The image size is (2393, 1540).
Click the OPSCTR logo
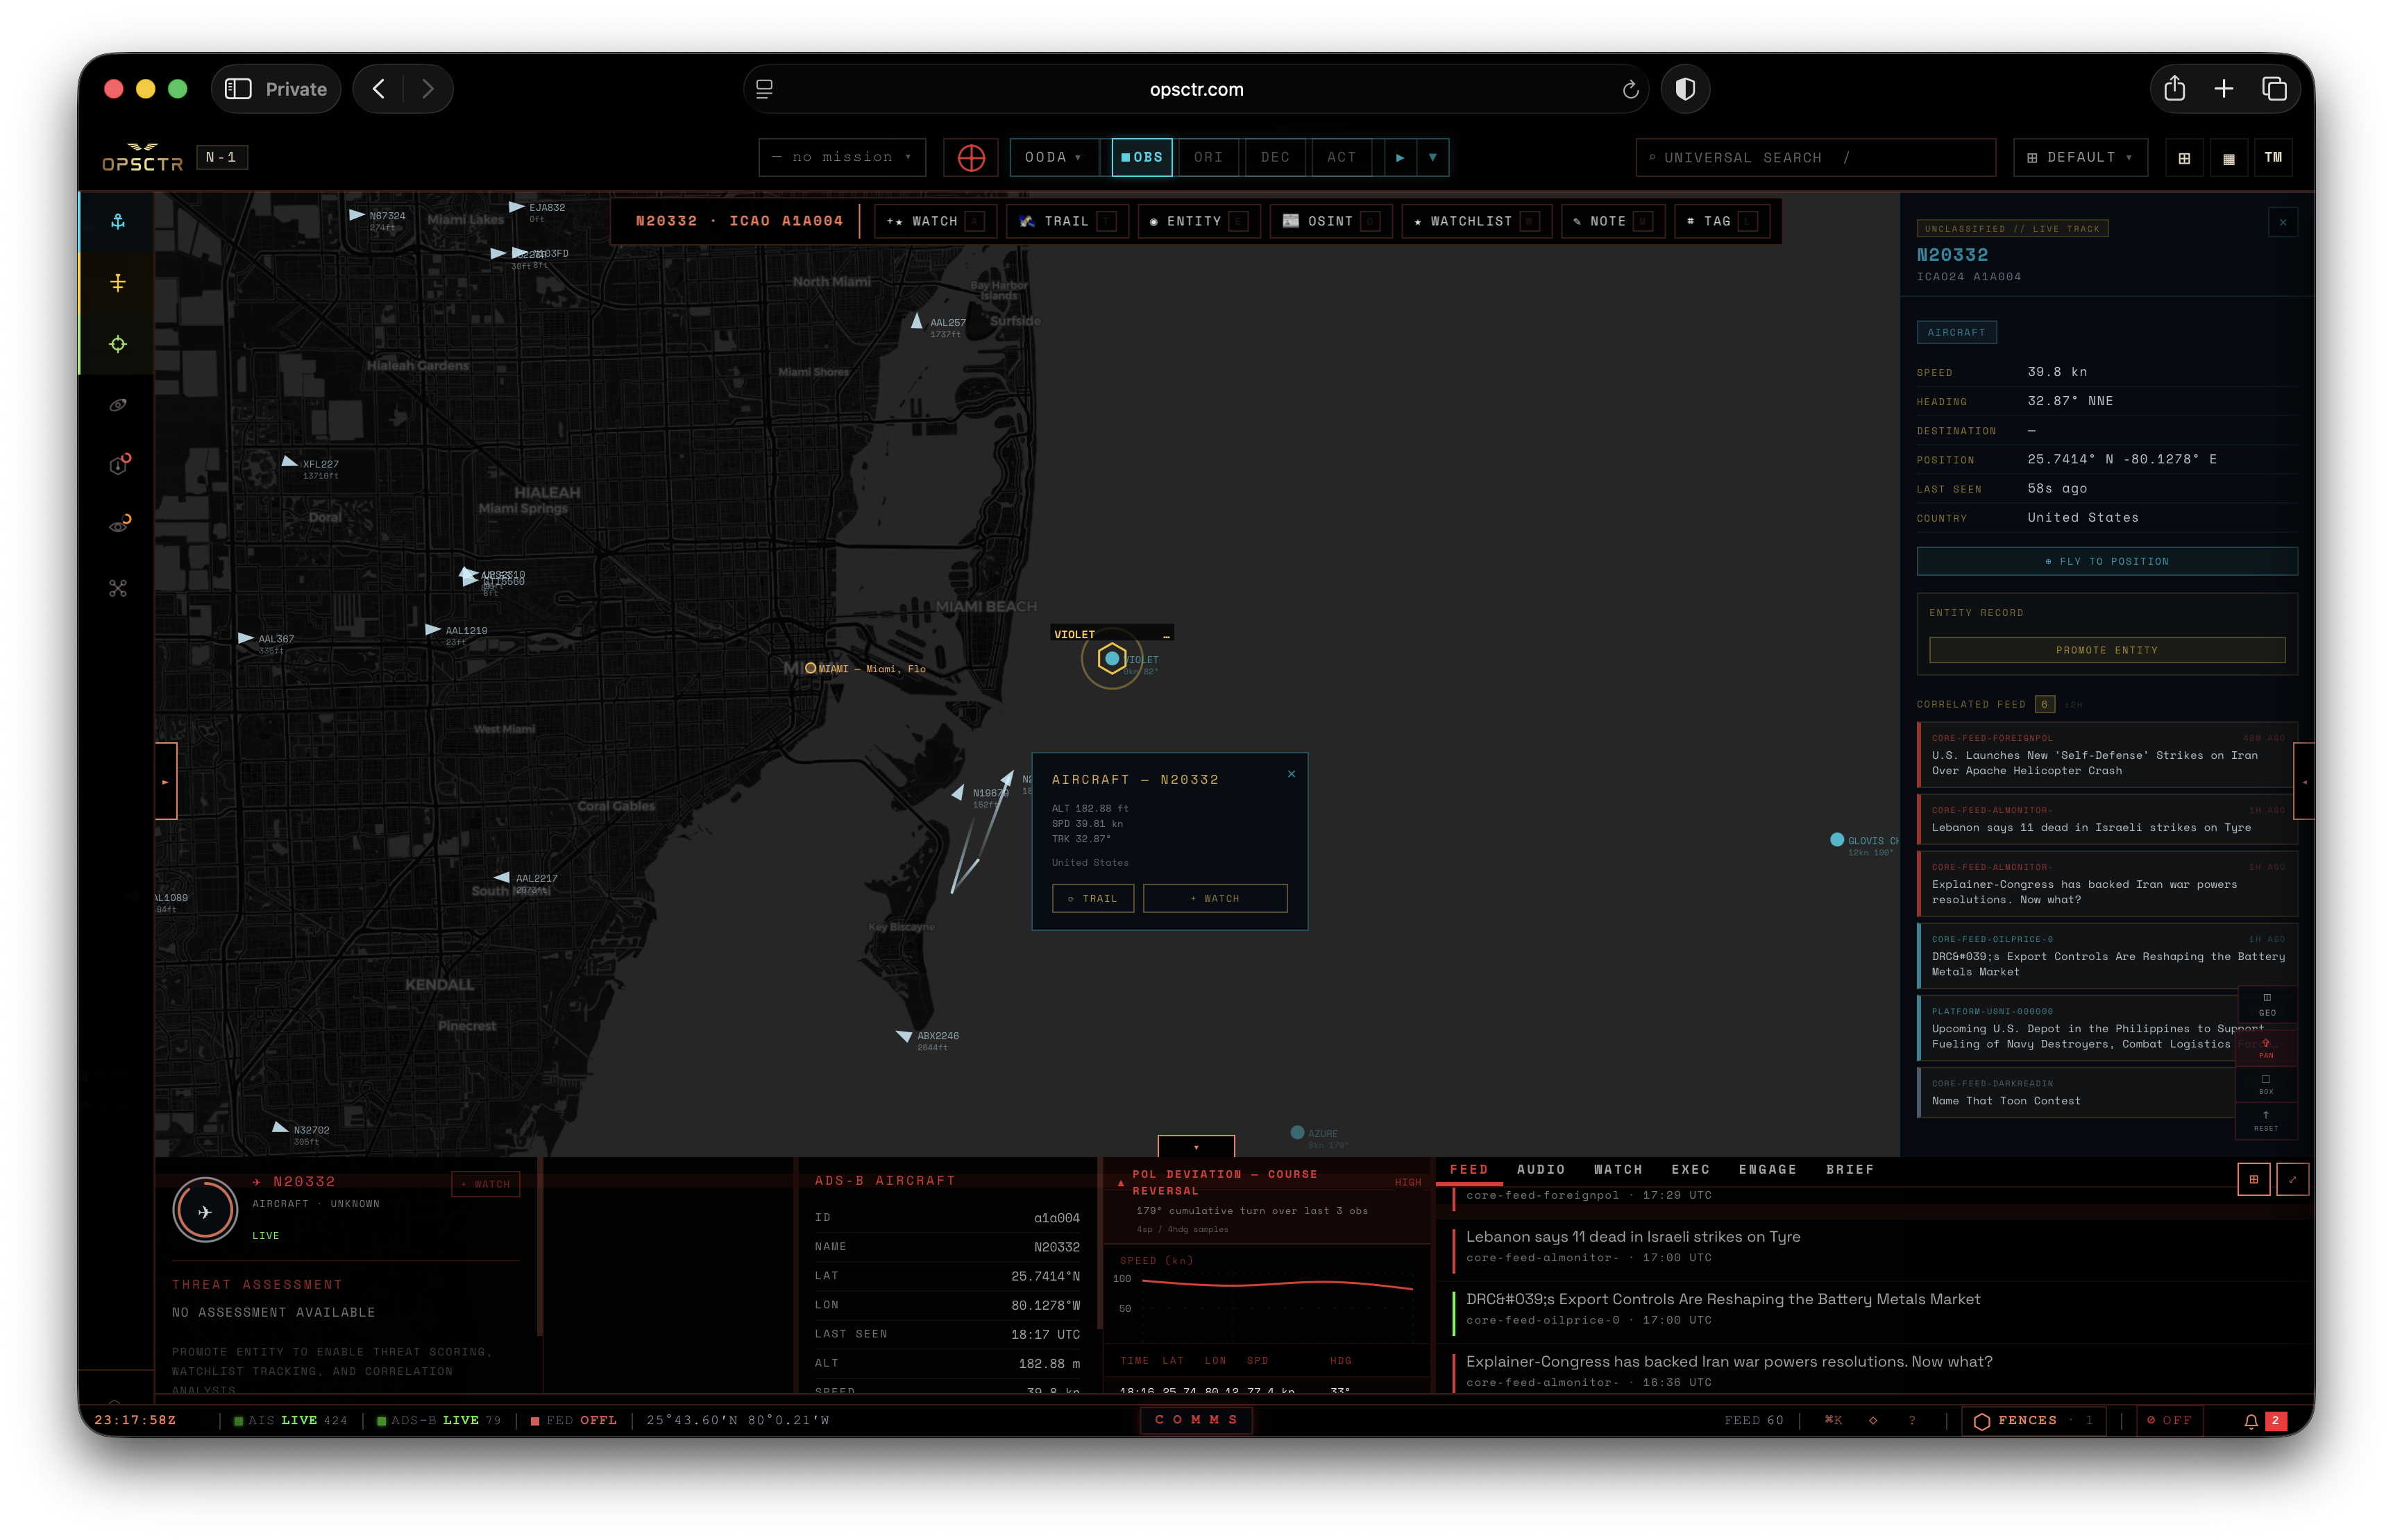coord(142,157)
